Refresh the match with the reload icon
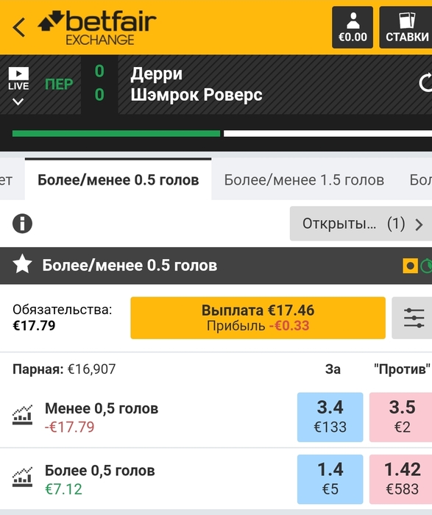Image resolution: width=432 pixels, height=515 pixels. [425, 83]
